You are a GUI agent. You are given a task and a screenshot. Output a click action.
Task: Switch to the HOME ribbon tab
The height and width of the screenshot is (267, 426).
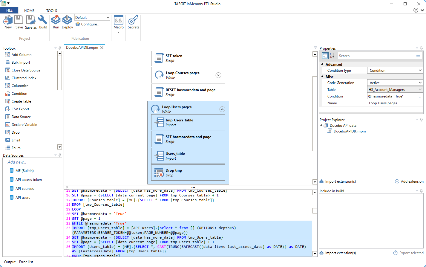(x=29, y=10)
